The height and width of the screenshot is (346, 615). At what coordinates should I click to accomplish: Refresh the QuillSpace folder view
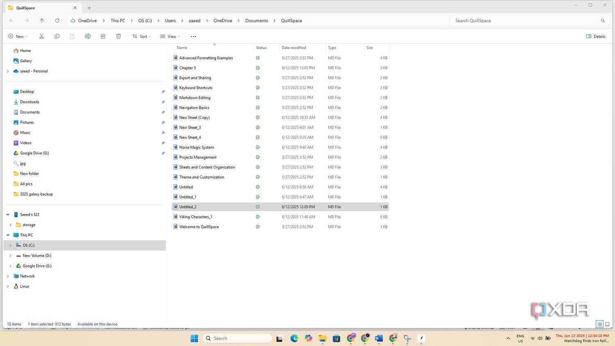(57, 20)
